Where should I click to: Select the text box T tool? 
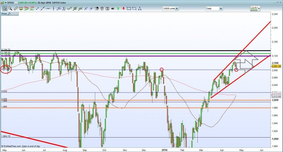107,8
